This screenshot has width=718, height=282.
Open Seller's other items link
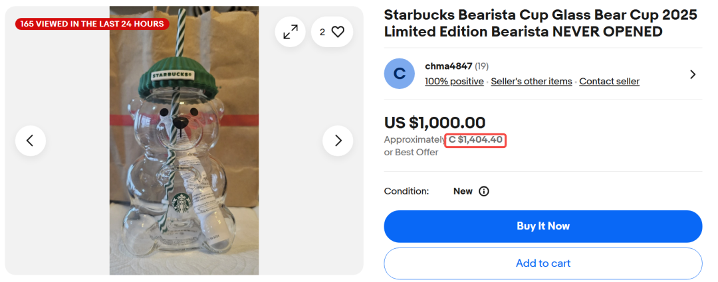pos(531,82)
